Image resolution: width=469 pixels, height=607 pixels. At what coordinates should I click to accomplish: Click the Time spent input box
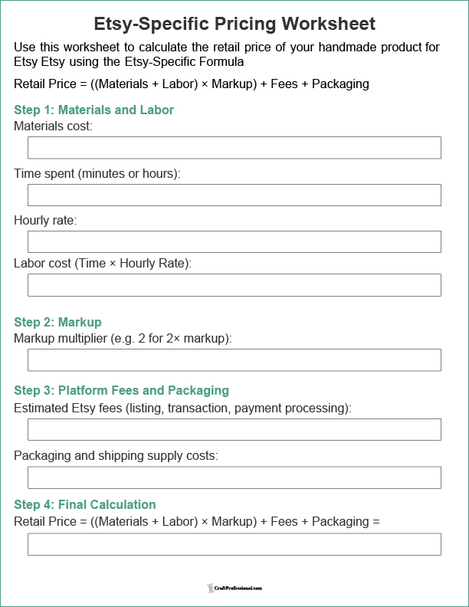point(234,195)
